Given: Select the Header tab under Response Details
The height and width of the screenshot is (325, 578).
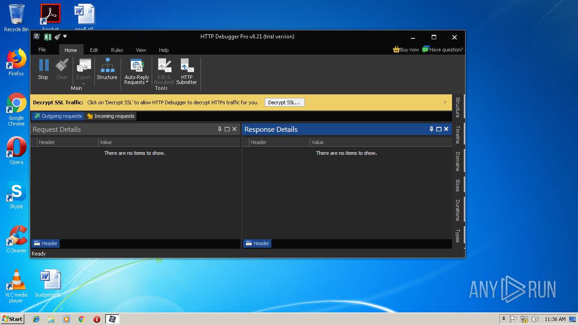Looking at the screenshot, I should [257, 243].
